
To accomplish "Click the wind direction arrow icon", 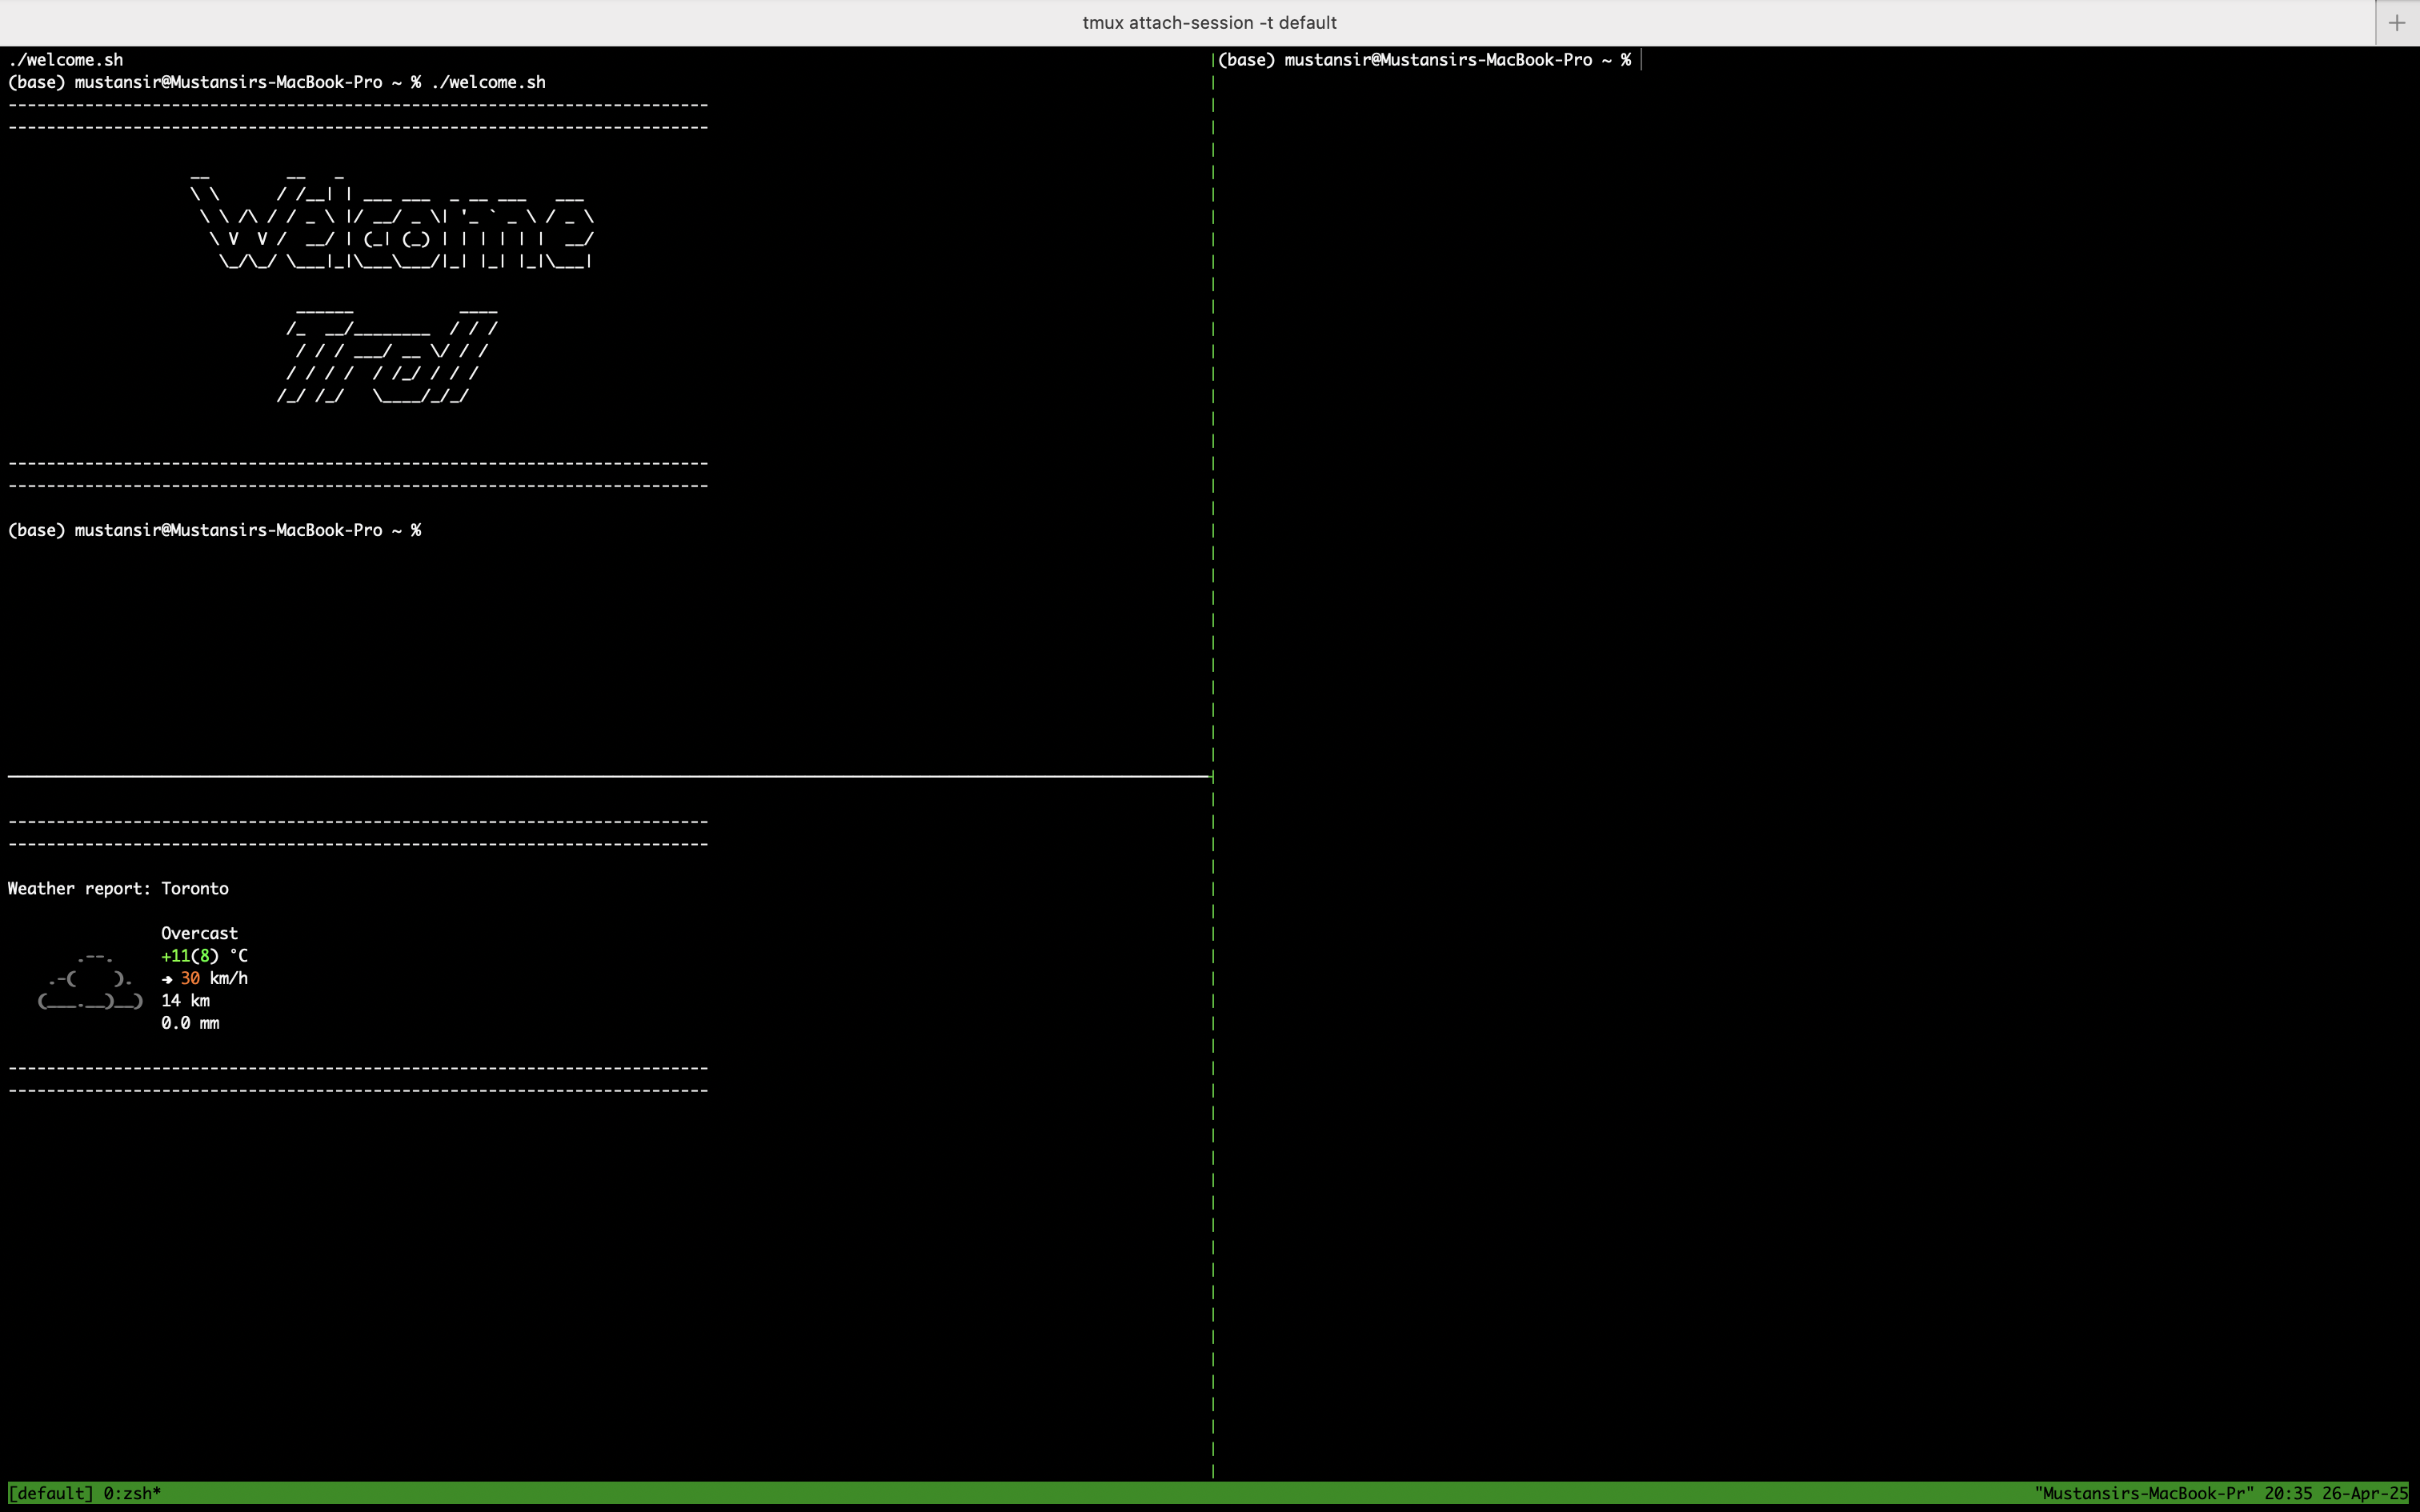I will (167, 979).
